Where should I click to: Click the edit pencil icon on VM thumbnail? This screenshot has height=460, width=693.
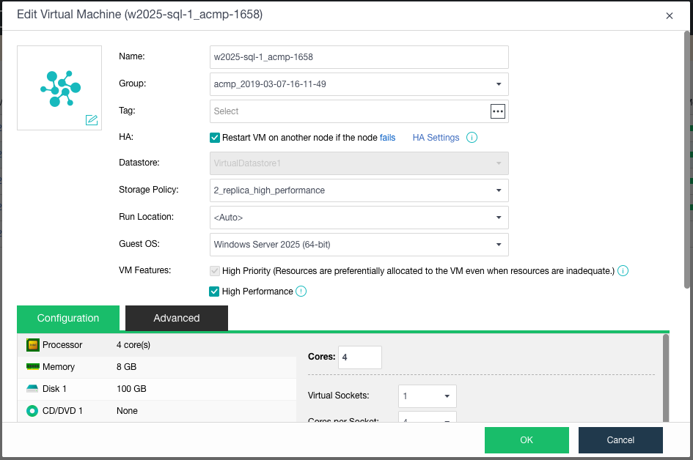[x=92, y=120]
